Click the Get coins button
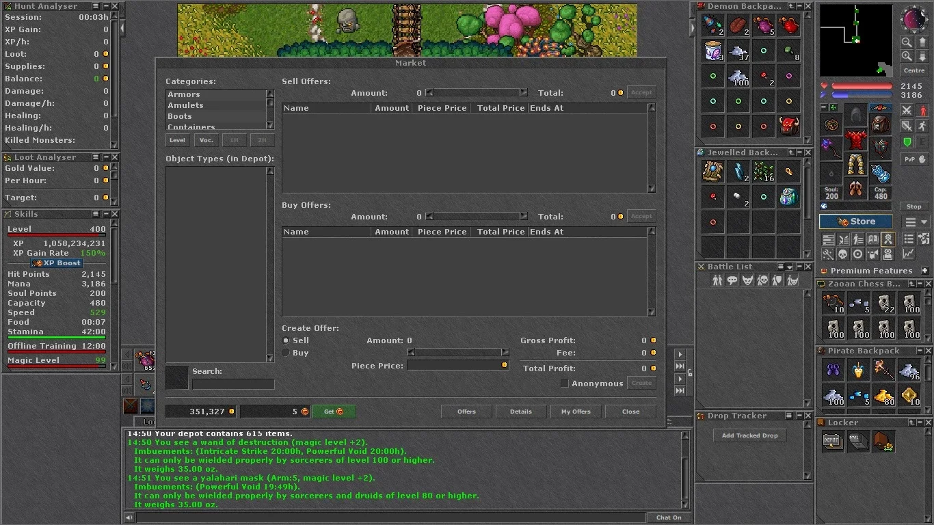Screen dimensions: 934x525 pos(334,412)
